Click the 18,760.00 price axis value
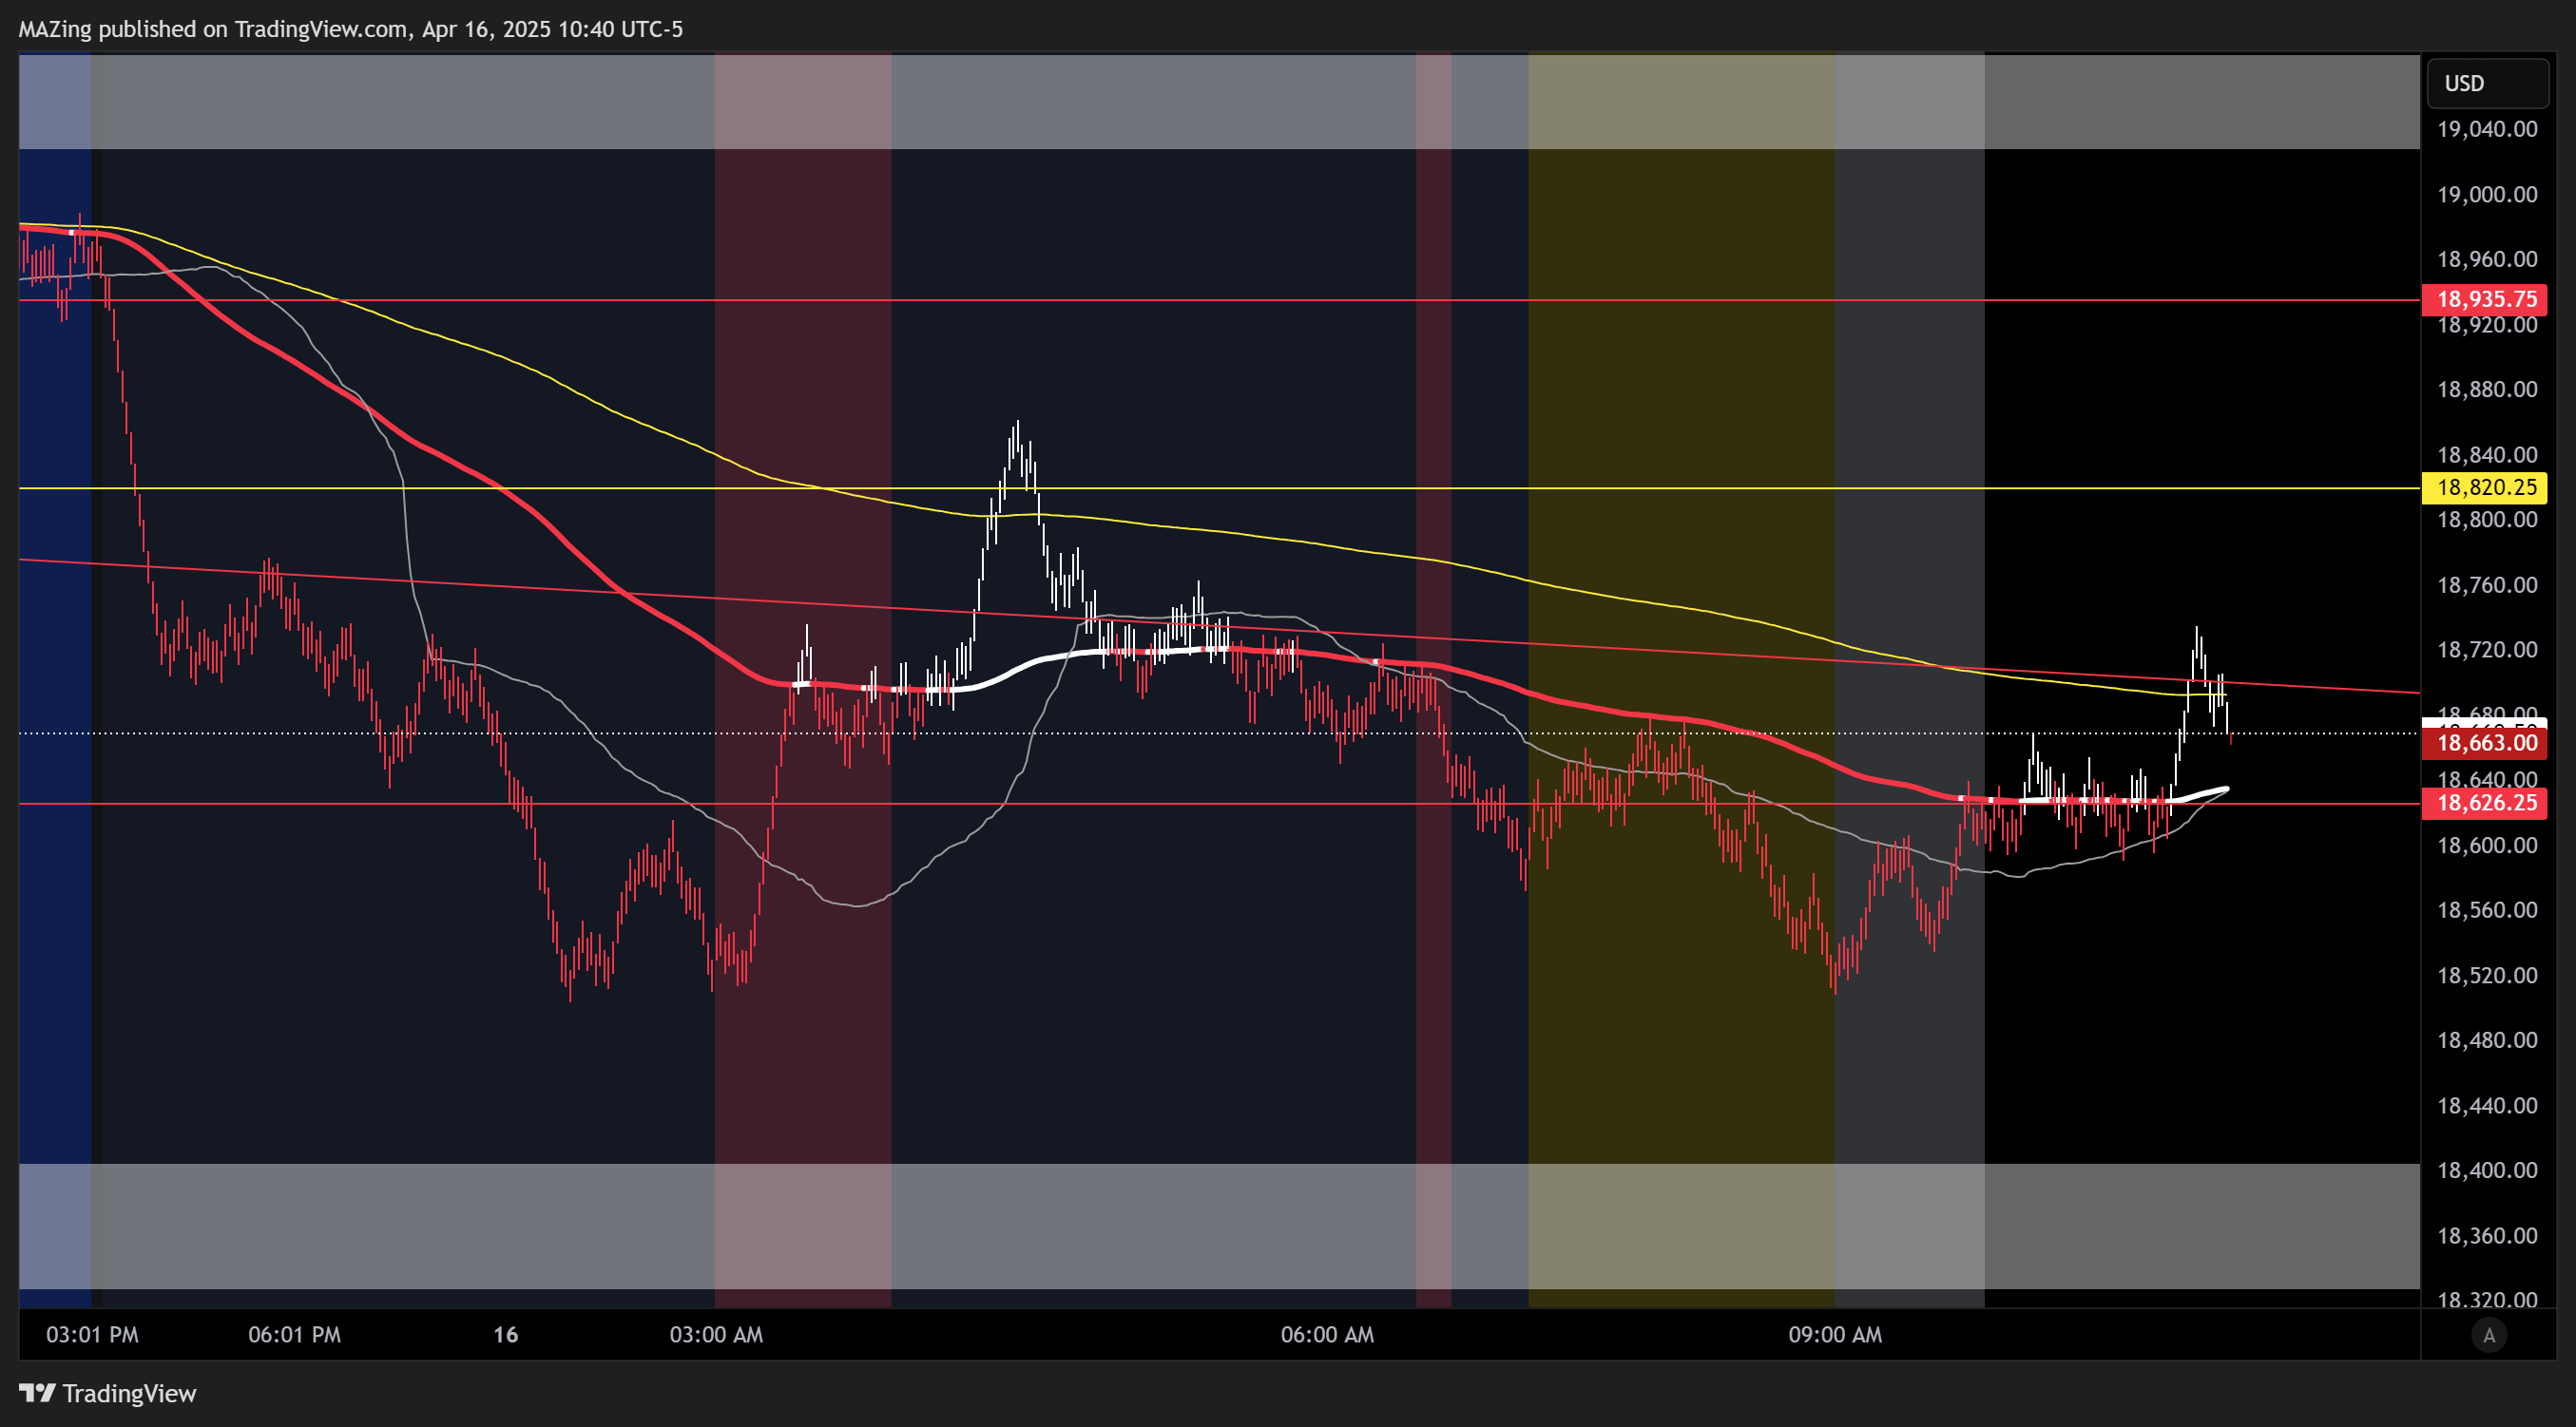The height and width of the screenshot is (1427, 2576). pos(2487,584)
